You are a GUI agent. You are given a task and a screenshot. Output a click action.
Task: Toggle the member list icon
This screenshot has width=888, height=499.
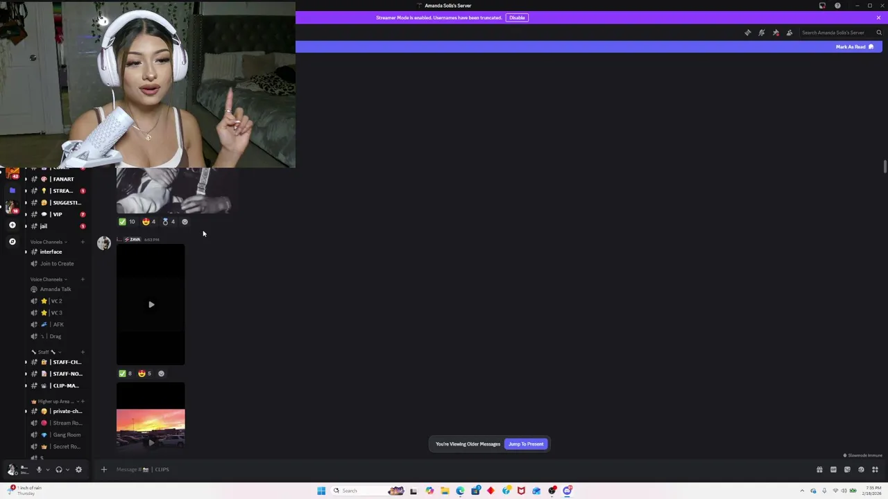[789, 33]
